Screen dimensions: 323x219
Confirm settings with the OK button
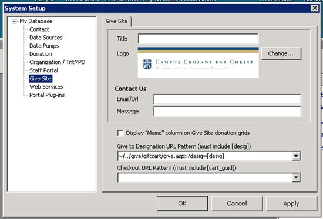[x=183, y=204]
